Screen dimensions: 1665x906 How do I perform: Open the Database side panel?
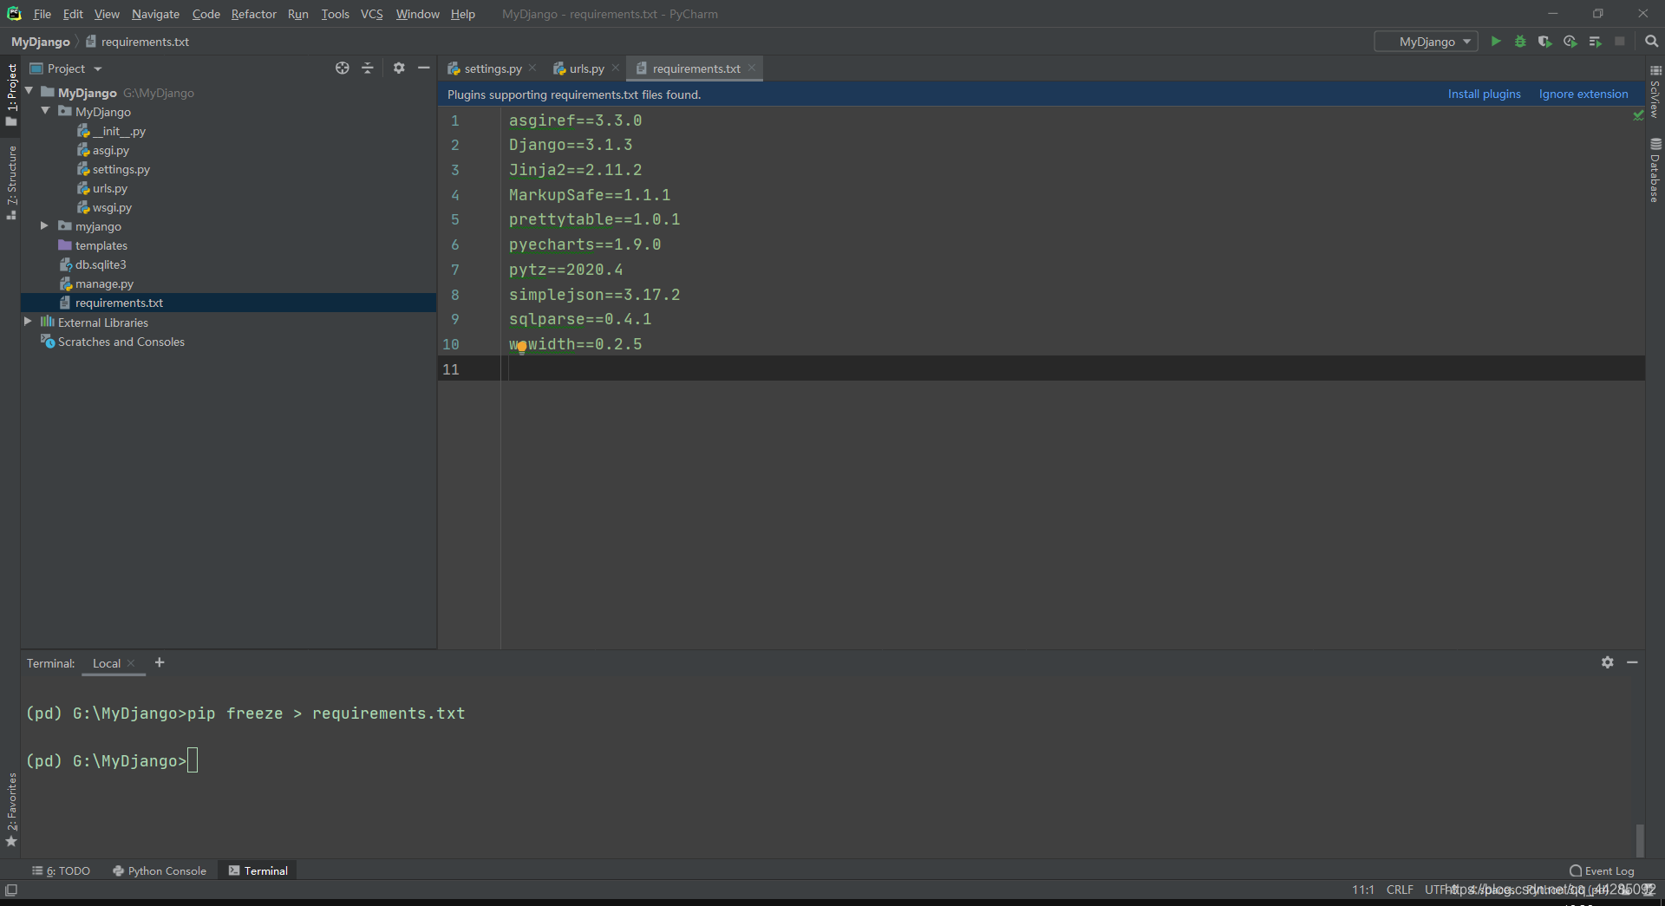click(x=1655, y=170)
